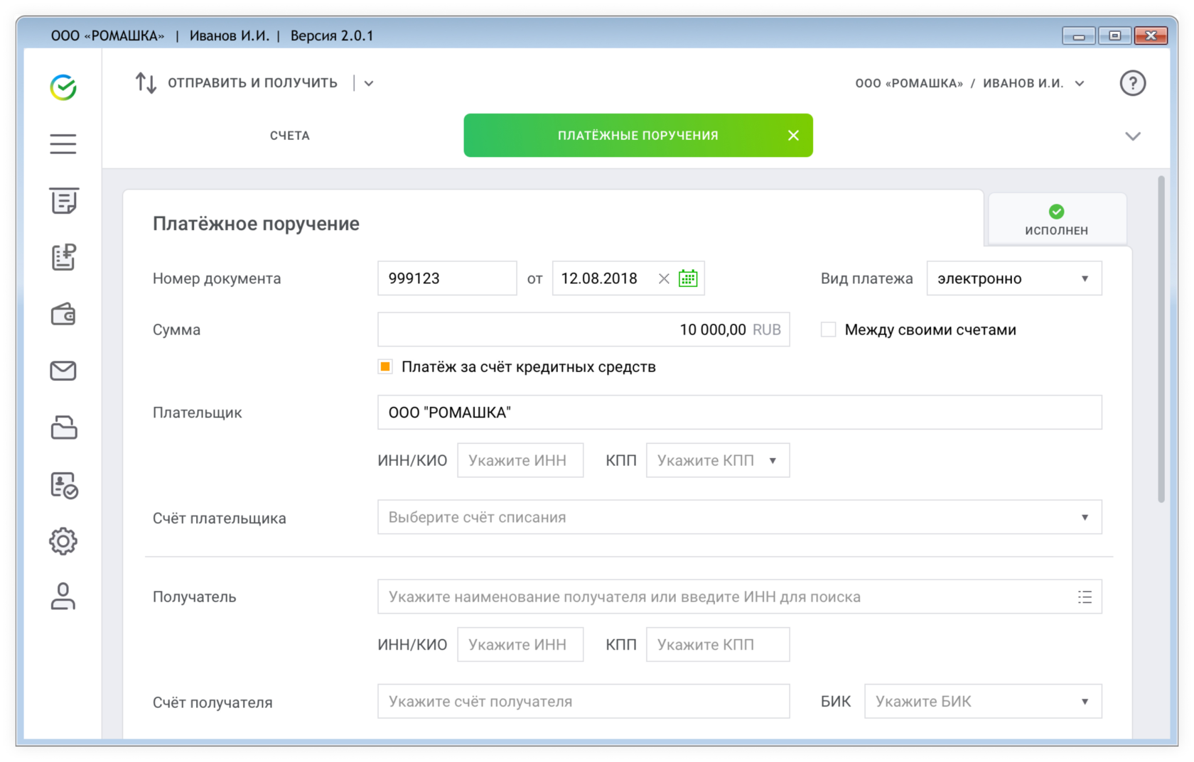Open the wallet icon in sidebar
The height and width of the screenshot is (762, 1194).
63,314
